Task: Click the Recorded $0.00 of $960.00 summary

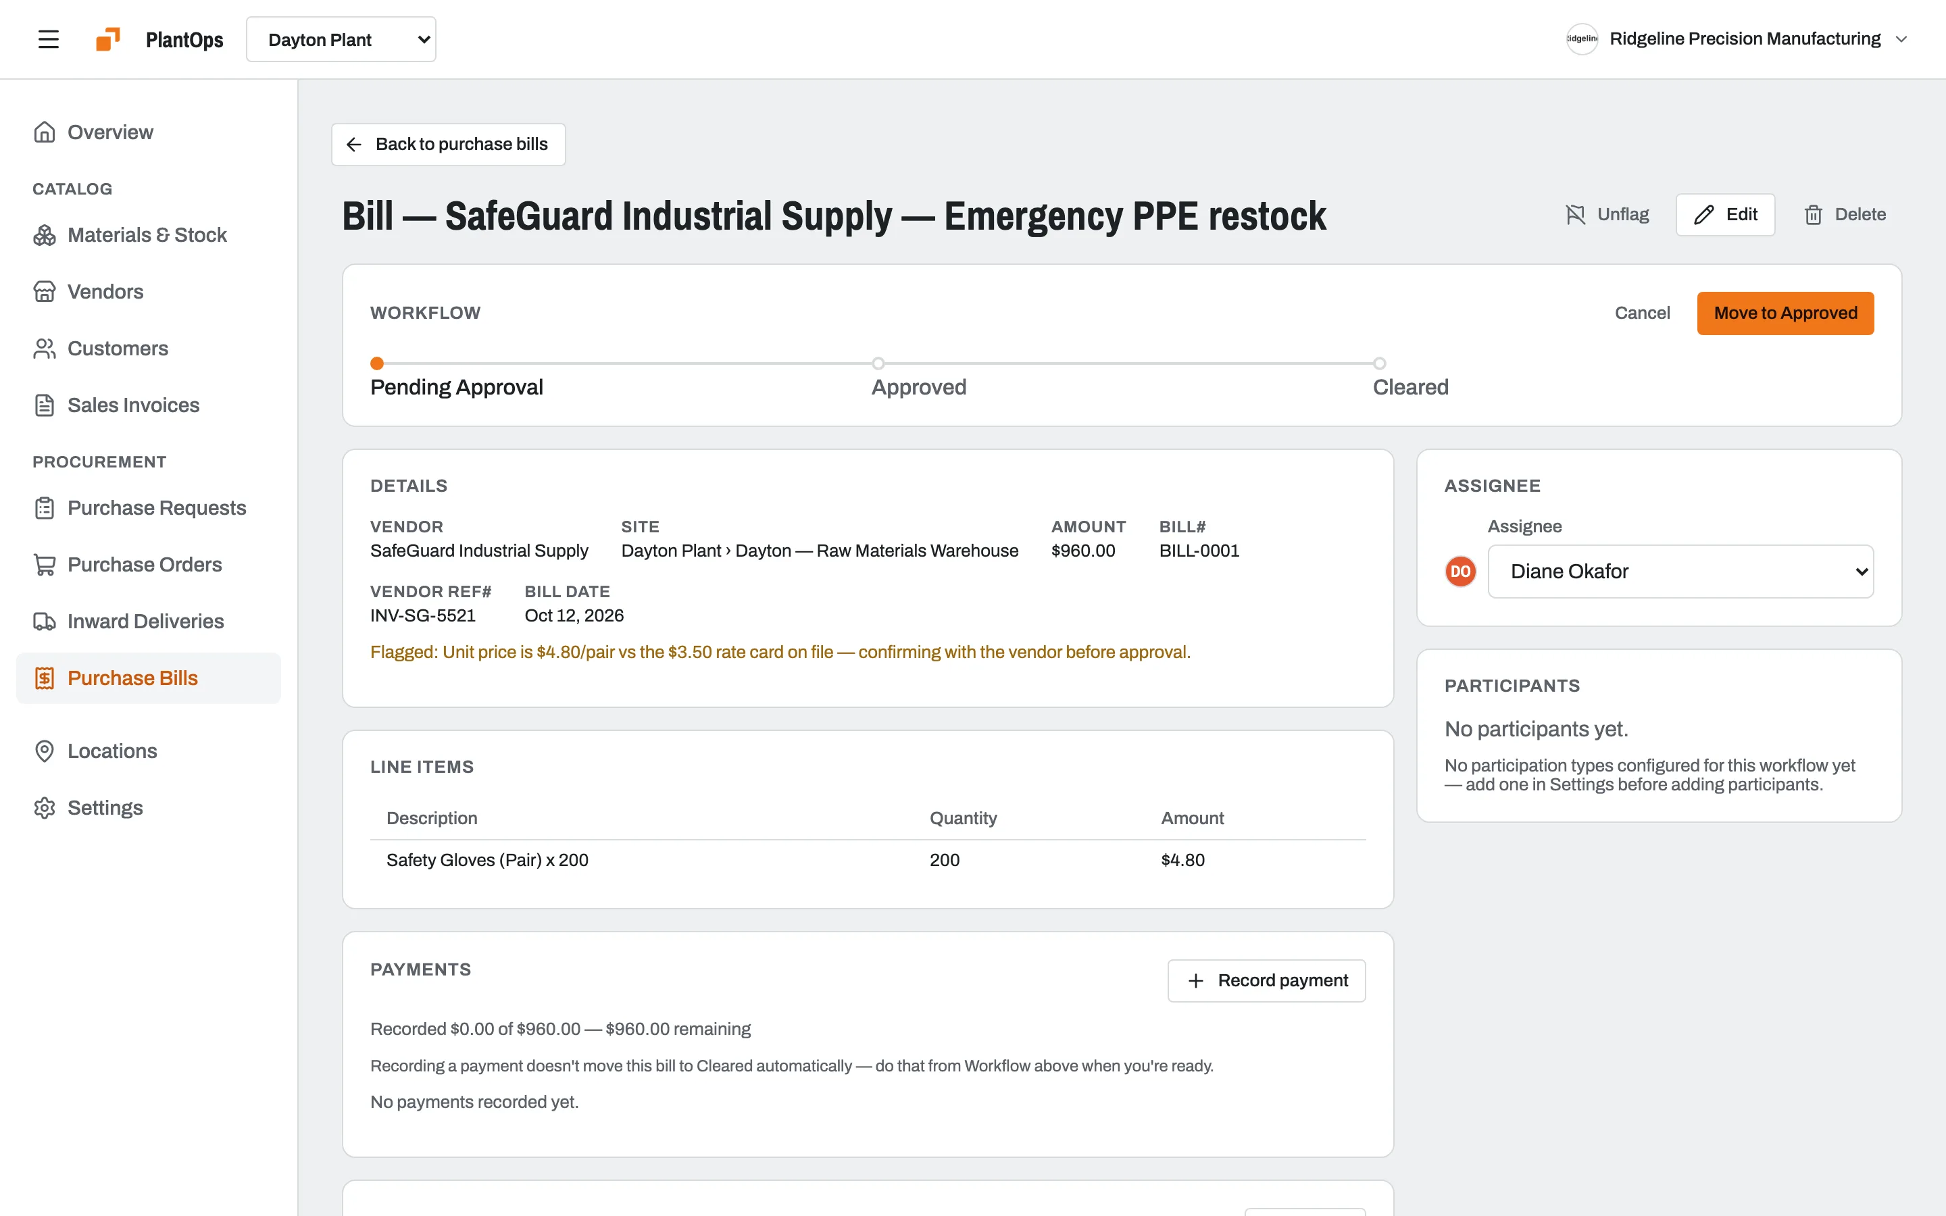Action: 560,1029
